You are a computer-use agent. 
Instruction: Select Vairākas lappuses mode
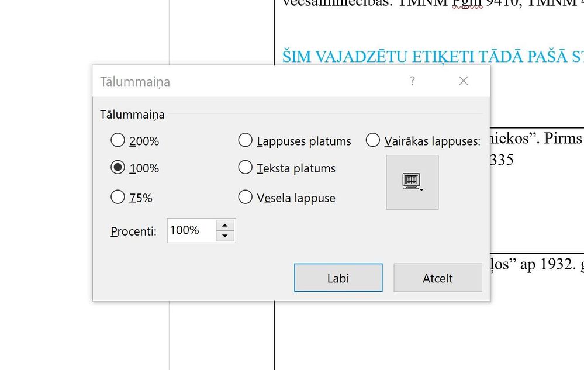click(x=373, y=140)
